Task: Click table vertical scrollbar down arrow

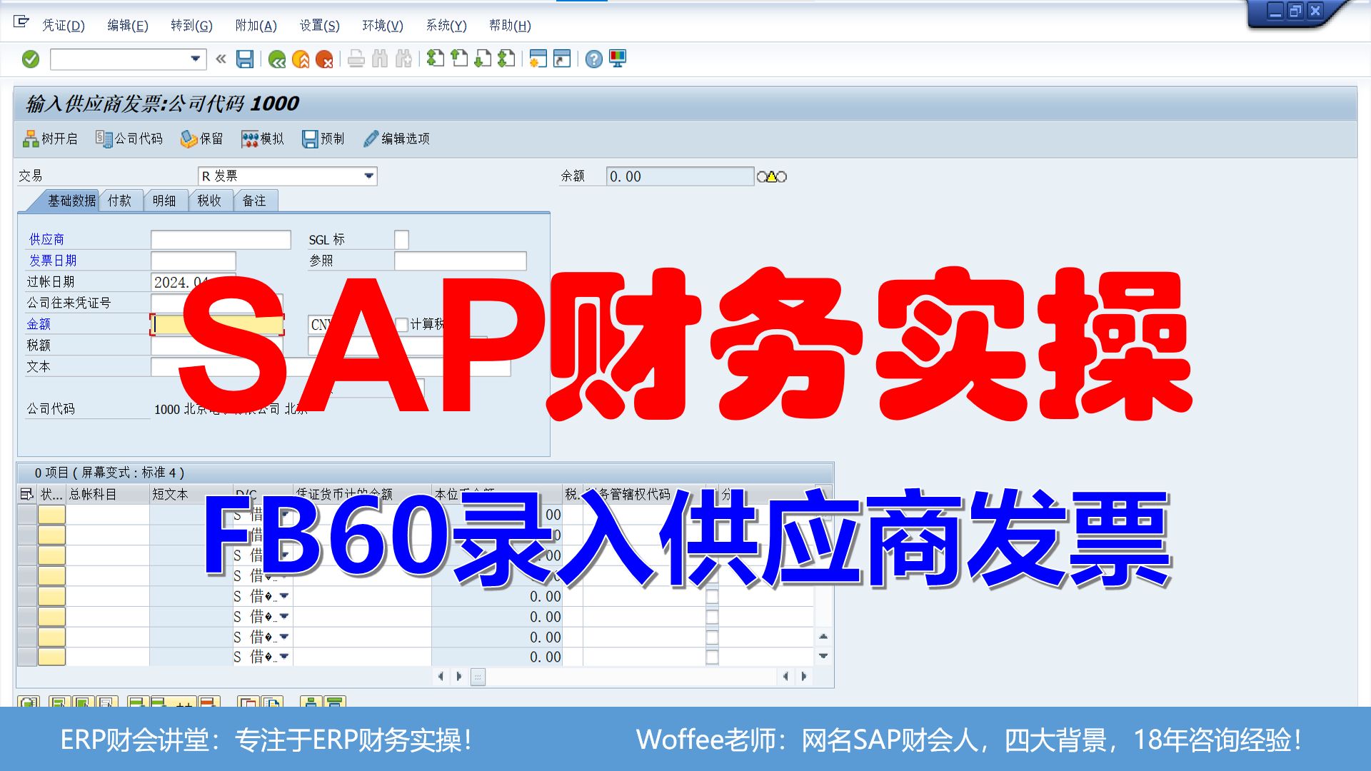Action: (823, 655)
